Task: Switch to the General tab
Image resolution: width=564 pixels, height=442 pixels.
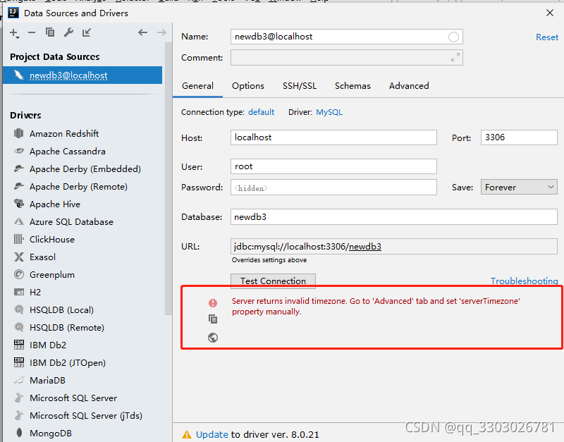Action: click(197, 85)
